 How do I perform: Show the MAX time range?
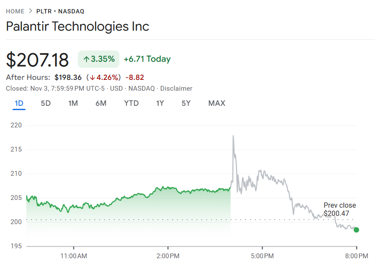pos(216,103)
